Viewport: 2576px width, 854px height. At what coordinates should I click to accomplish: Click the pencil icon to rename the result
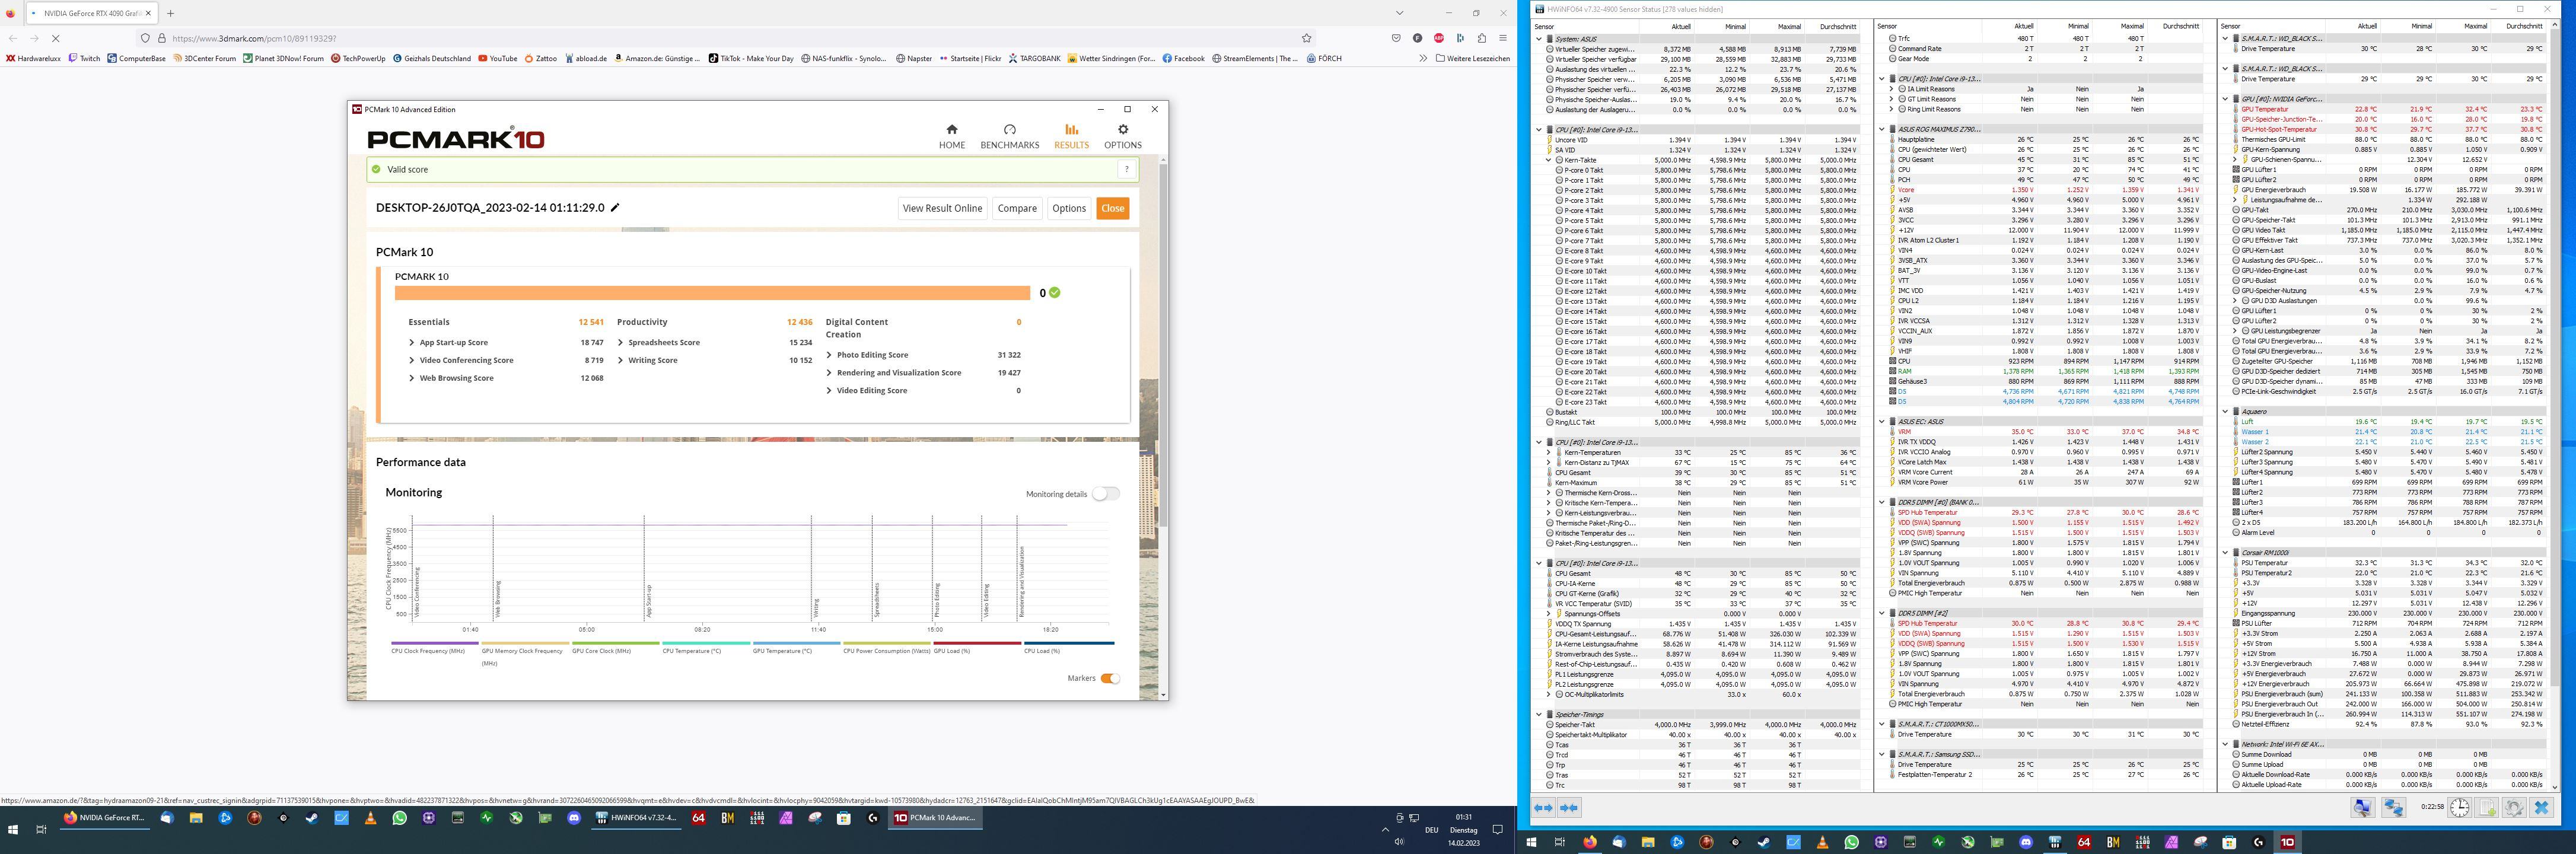615,208
